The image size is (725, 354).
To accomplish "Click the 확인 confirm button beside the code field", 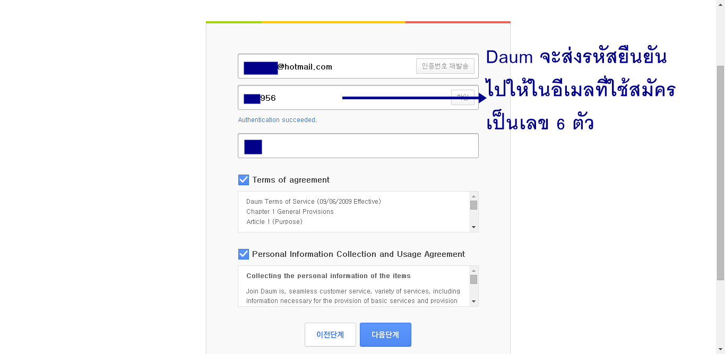I will [x=462, y=98].
